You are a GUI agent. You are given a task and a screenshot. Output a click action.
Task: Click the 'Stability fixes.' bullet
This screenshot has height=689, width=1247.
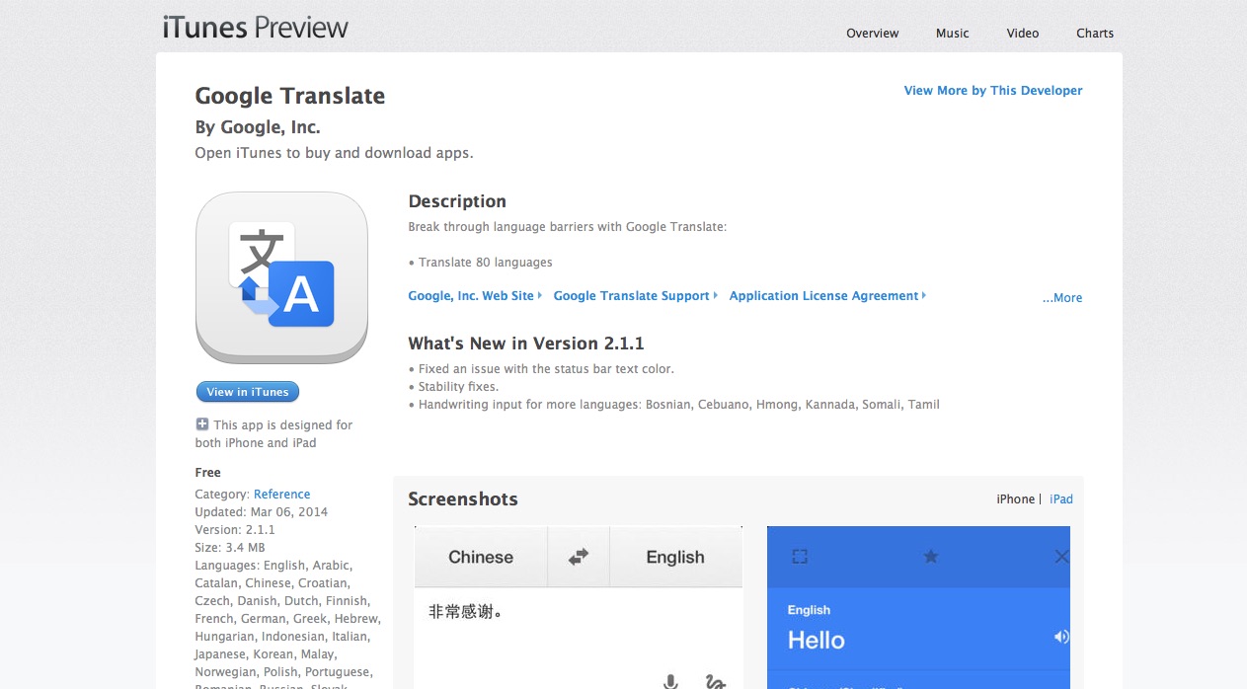pos(453,387)
